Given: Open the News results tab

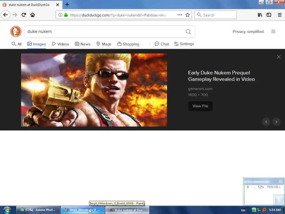Looking at the screenshot, I should tap(82, 44).
